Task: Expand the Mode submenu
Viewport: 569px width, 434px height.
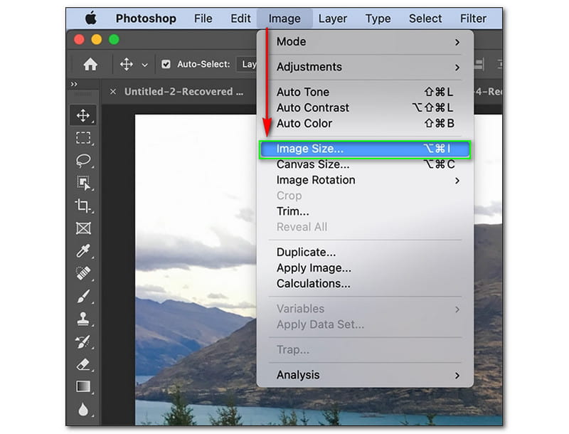Action: click(x=364, y=42)
